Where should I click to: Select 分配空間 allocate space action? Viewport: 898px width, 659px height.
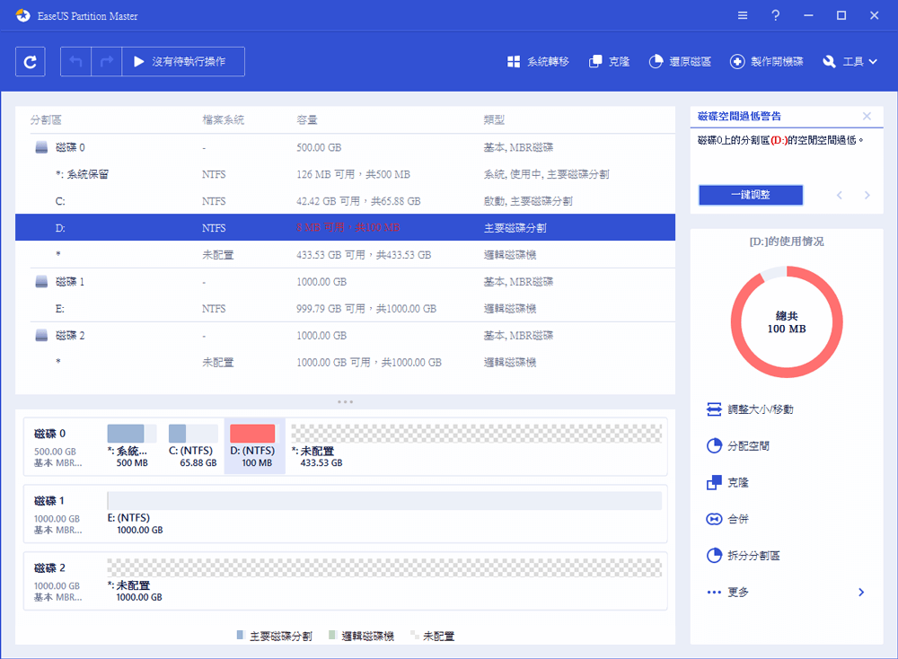tap(737, 446)
